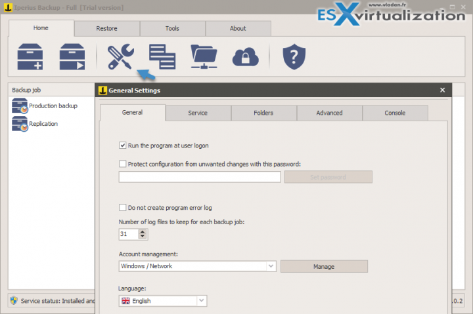473x314 pixels.
Task: Open the About tab
Action: click(x=238, y=28)
